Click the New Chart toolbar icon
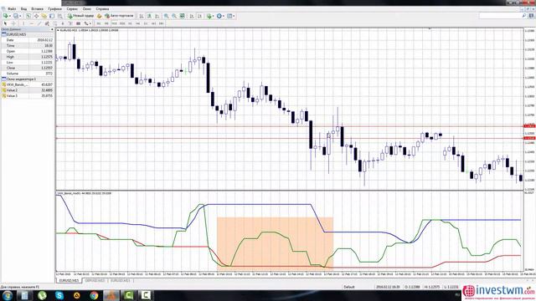 point(6,16)
